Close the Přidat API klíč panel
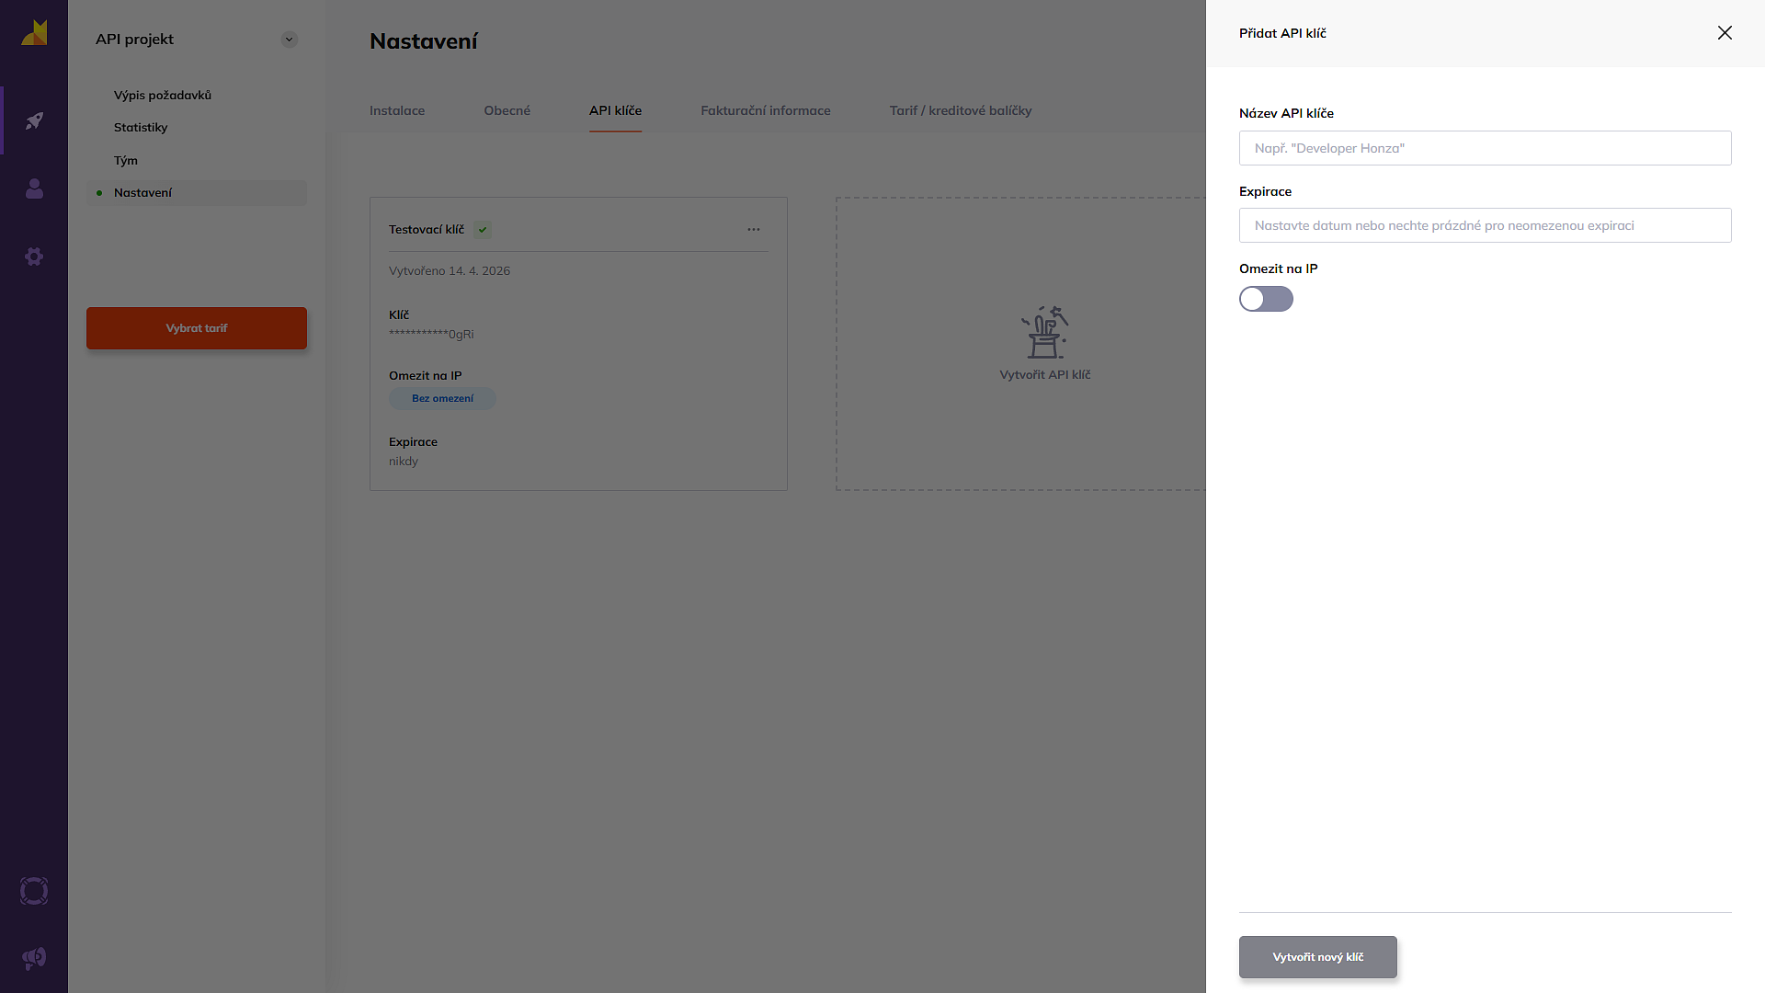This screenshot has height=993, width=1765. tap(1725, 33)
